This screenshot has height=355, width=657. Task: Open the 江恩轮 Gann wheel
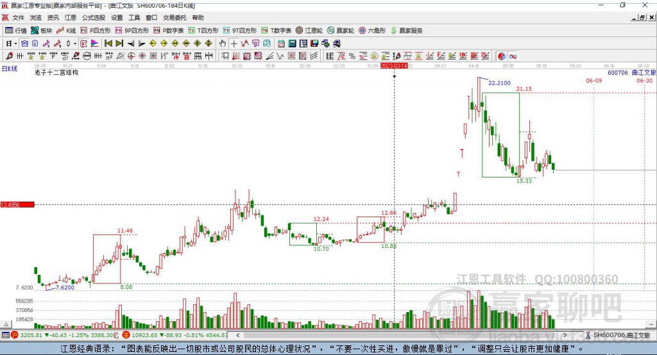[x=309, y=31]
